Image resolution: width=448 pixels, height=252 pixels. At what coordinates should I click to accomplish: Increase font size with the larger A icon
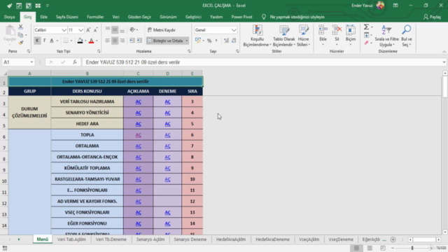[x=88, y=30]
